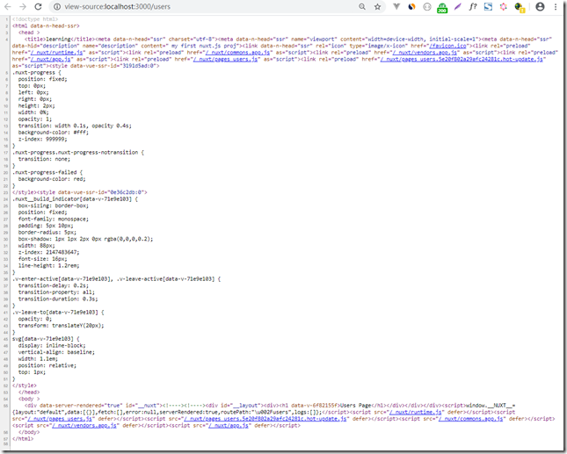Go back using the browser back arrow
Viewport: 567px width, 454px height.
(x=8, y=6)
